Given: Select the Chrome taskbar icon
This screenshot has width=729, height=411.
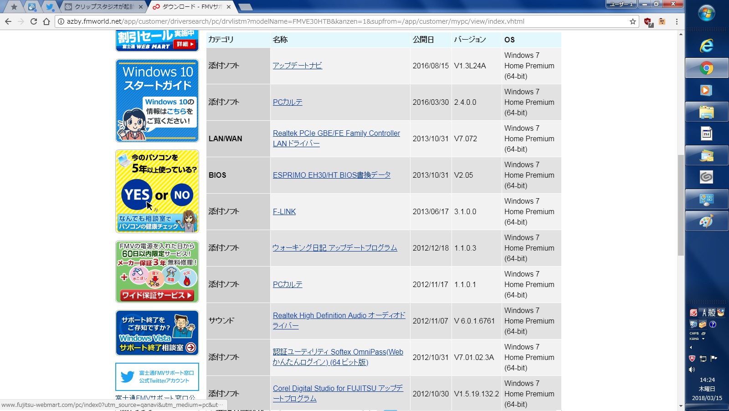Looking at the screenshot, I should click(x=707, y=68).
